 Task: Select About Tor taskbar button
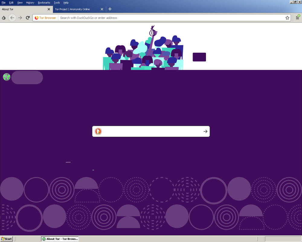pos(60,239)
